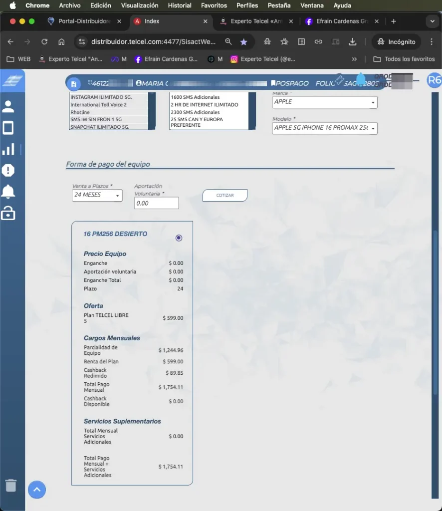
Task: Click the R6 avatar badge
Action: (x=434, y=80)
